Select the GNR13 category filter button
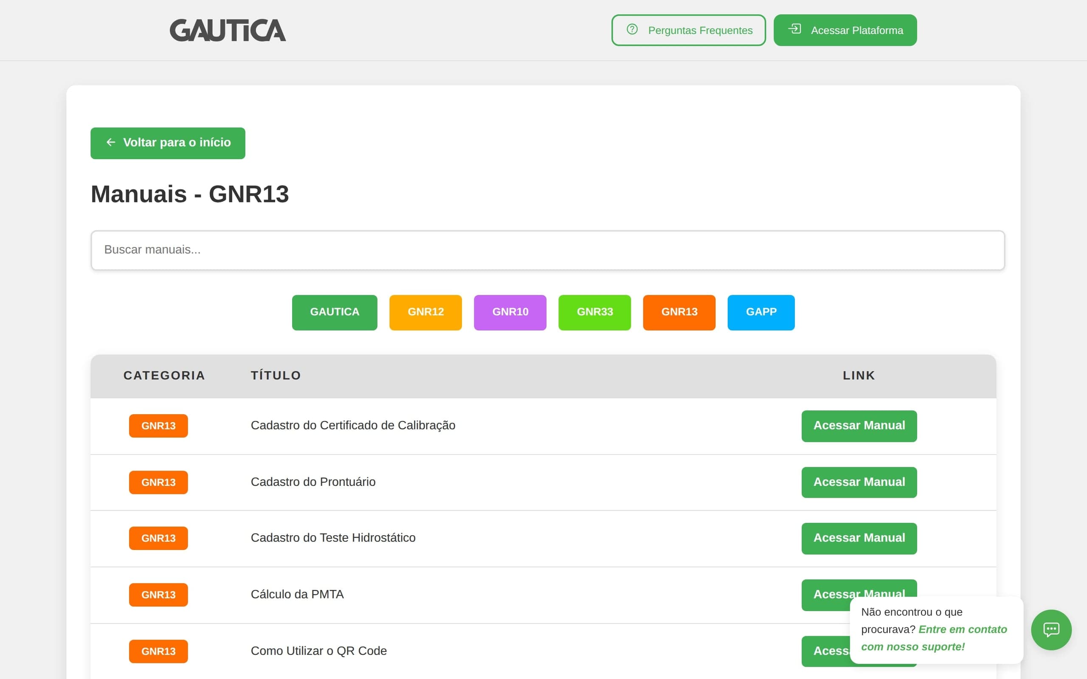The height and width of the screenshot is (679, 1087). click(x=679, y=313)
